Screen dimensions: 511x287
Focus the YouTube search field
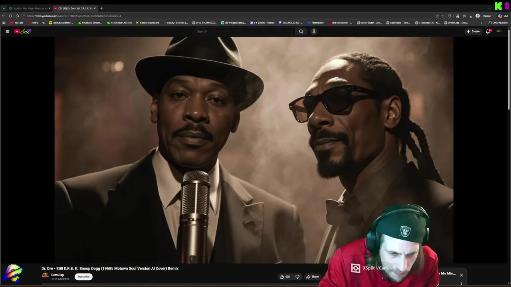pyautogui.click(x=246, y=31)
